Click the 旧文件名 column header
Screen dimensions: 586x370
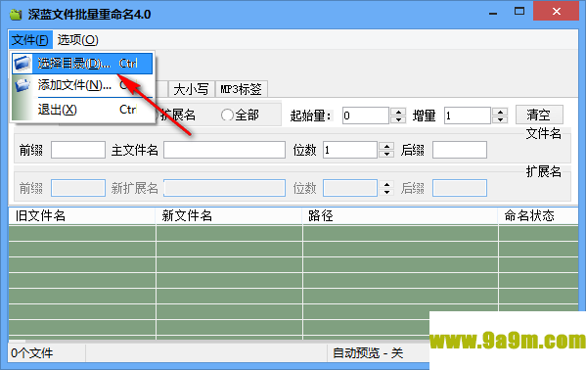tap(82, 216)
